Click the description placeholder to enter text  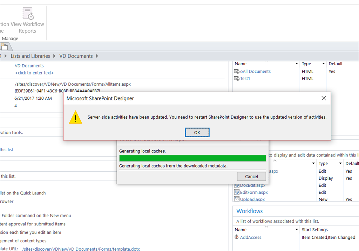(34, 73)
